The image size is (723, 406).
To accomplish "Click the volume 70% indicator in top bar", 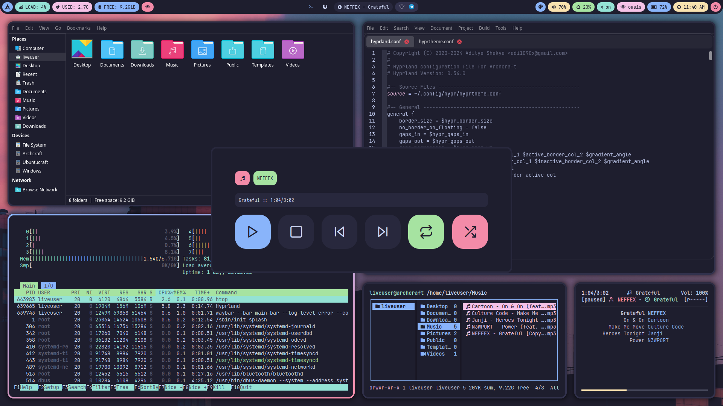I will [559, 7].
